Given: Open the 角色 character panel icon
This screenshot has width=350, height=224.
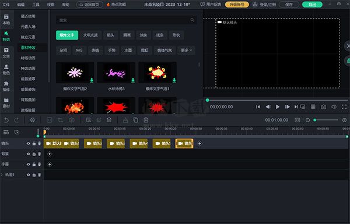Looking at the screenshot, I should coord(6,69).
